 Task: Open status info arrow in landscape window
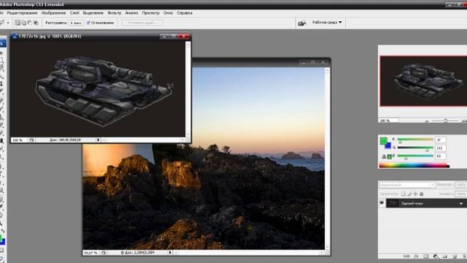pos(170,253)
